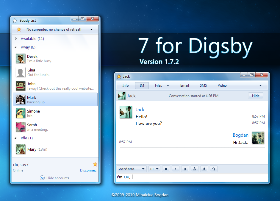Maximize the Jack conversation window
Viewport: 280px width, 201px height.
coord(252,75)
